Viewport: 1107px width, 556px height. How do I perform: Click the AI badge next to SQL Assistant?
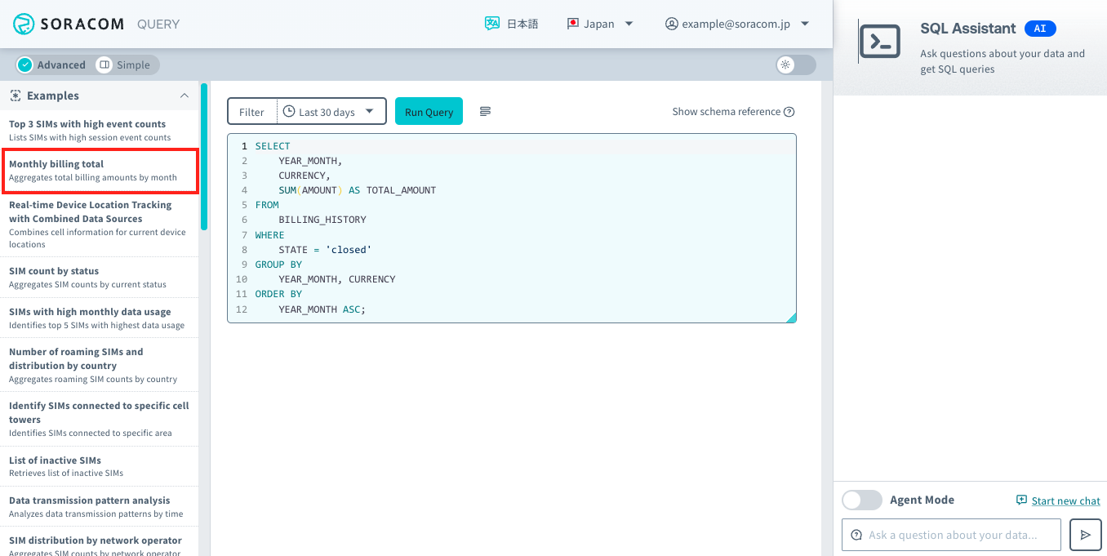1039,28
